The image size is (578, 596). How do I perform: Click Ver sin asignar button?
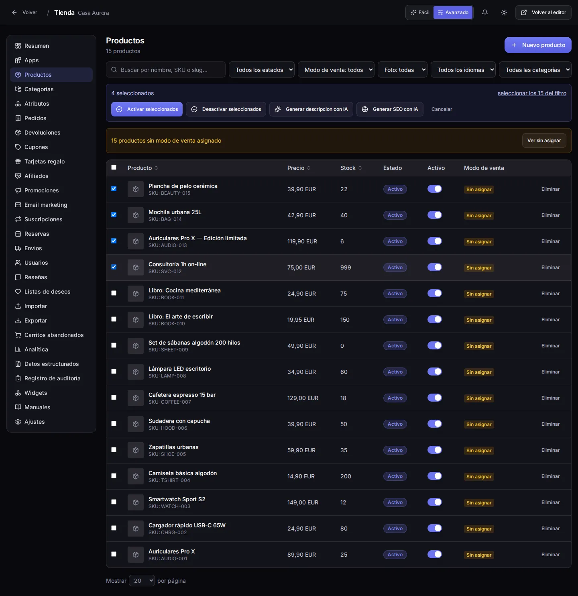click(544, 141)
